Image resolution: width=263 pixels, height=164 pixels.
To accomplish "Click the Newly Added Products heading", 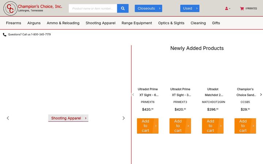I will (x=197, y=48).
